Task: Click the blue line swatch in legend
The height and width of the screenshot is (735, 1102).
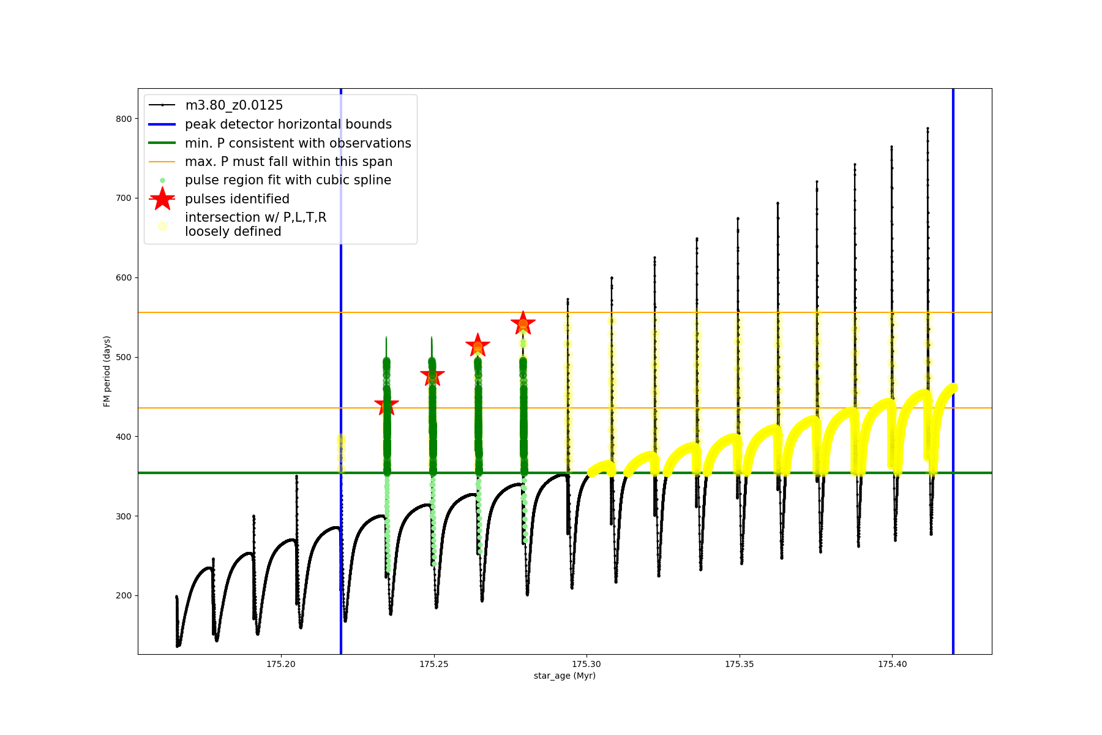Action: point(162,124)
